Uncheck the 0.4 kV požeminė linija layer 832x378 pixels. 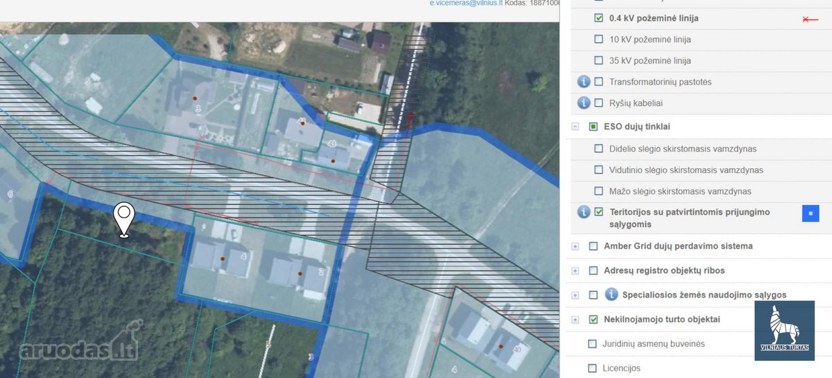(x=599, y=19)
